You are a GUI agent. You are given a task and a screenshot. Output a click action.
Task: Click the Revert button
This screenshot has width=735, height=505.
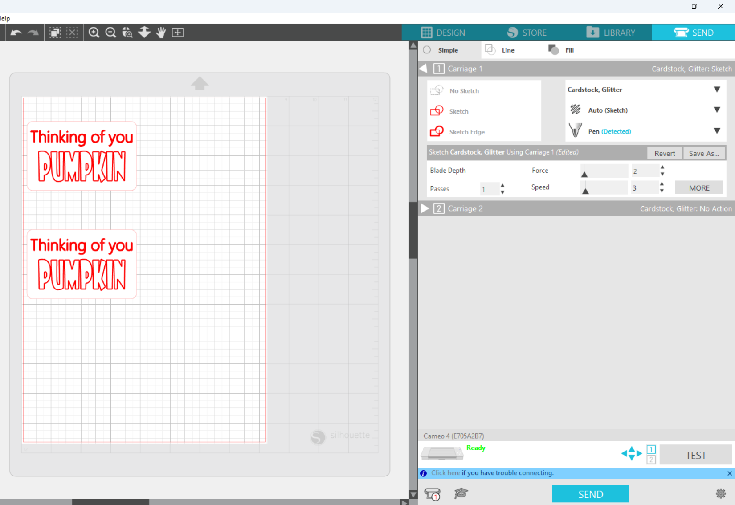(665, 153)
